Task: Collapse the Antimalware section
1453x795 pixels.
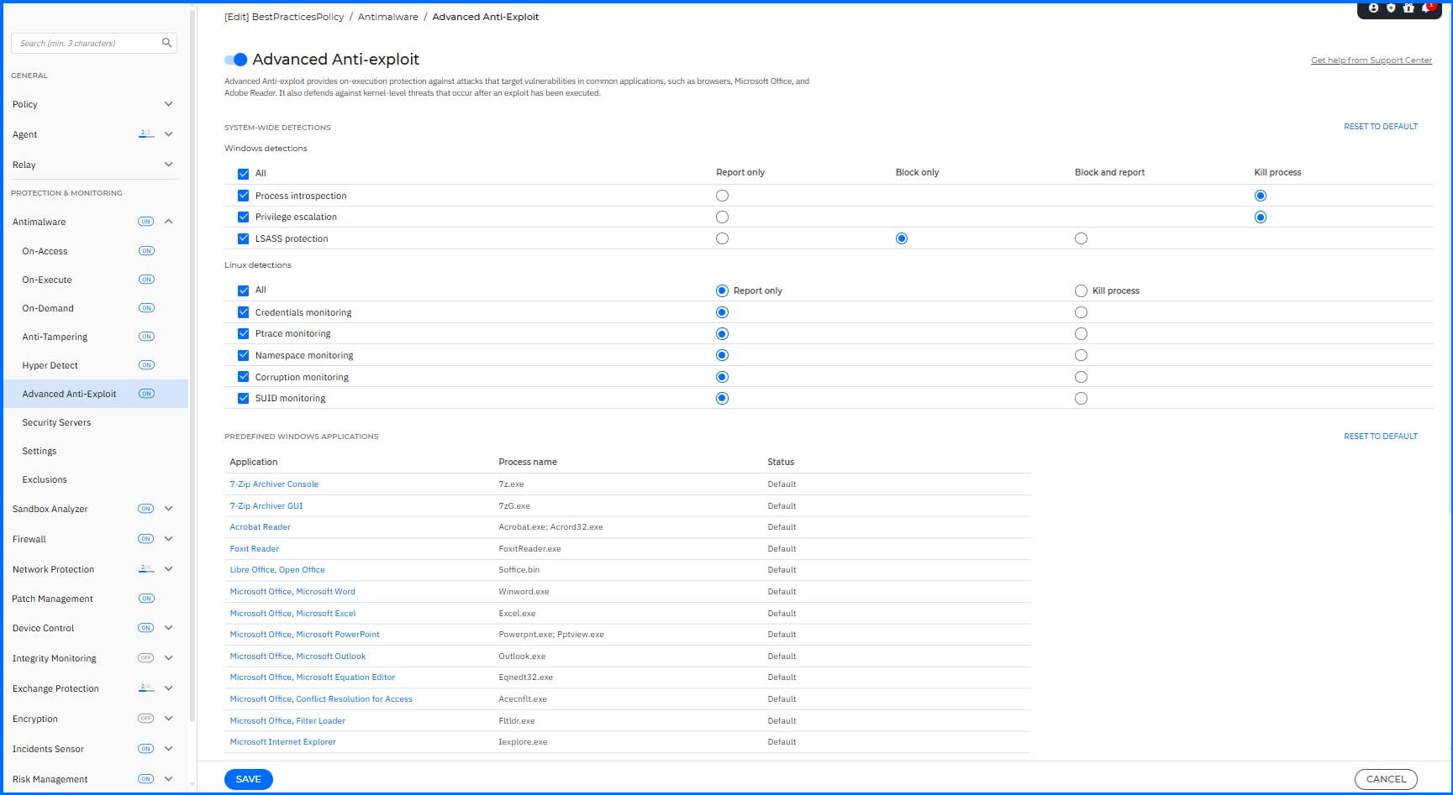Action: click(x=168, y=221)
